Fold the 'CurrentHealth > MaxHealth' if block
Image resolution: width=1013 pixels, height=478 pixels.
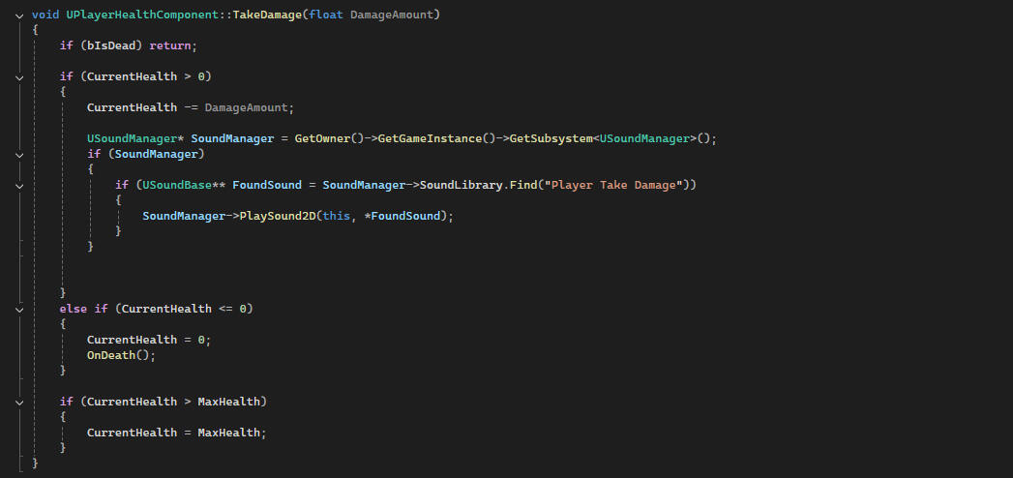coord(19,402)
